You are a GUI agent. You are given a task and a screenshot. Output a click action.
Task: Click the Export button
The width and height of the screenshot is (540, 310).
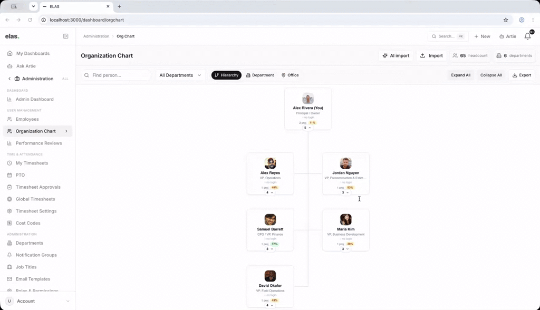click(x=522, y=75)
